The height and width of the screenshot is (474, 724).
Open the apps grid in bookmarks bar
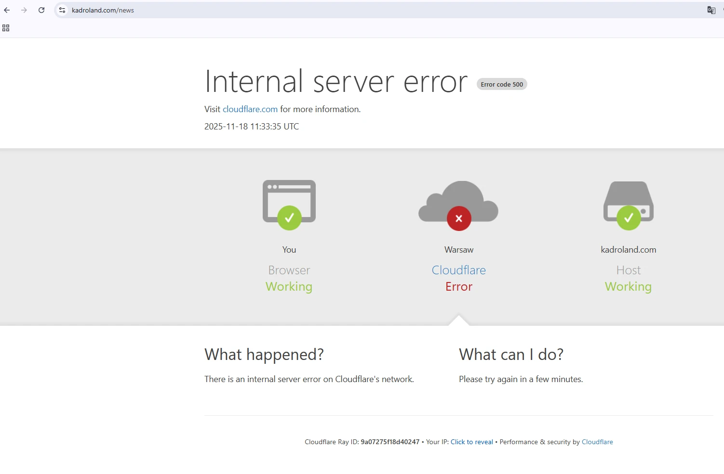click(x=6, y=28)
